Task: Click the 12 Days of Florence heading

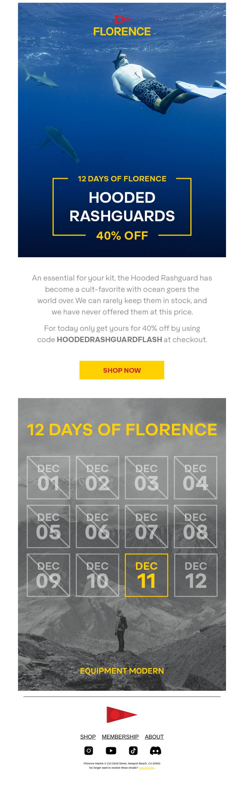Action: (x=122, y=429)
